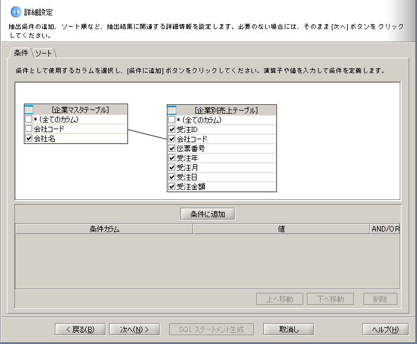Image resolution: width=417 pixels, height=344 pixels.
Task: Switch to the ソート tab
Action: tap(43, 54)
